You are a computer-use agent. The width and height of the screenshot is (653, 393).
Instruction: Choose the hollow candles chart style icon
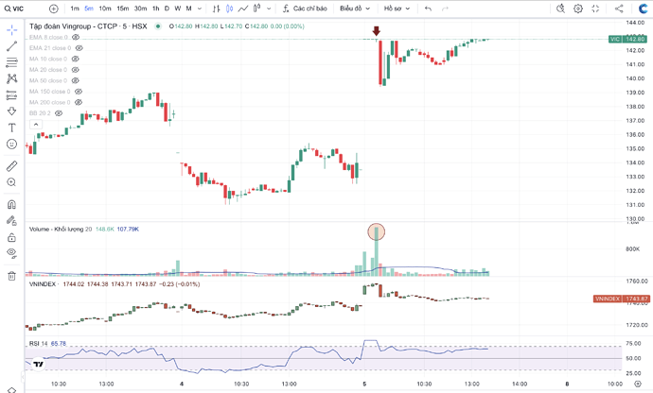tap(257, 9)
